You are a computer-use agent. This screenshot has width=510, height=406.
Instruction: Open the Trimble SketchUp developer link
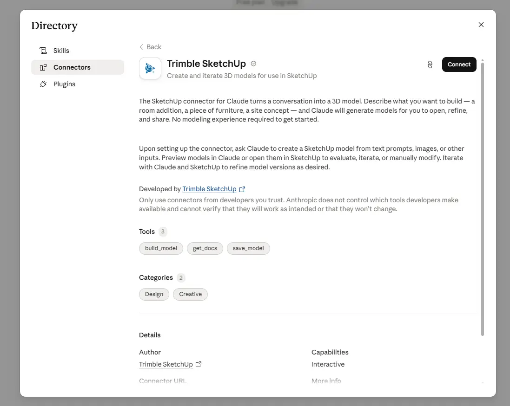(210, 189)
